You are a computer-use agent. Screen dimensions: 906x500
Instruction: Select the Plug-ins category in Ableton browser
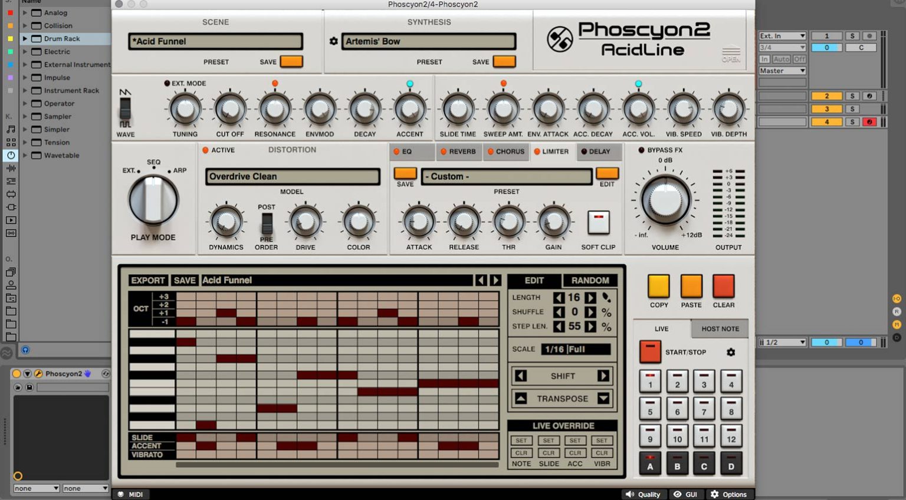pos(11,207)
